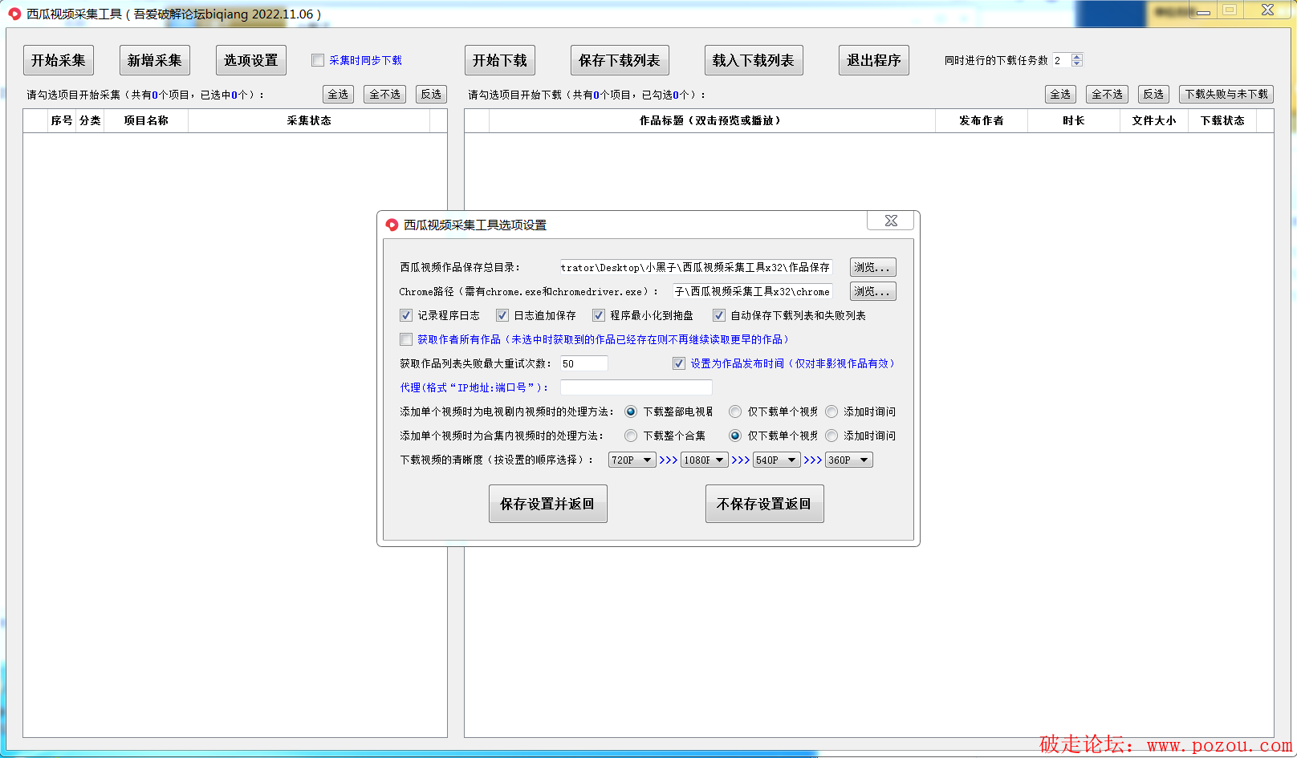1297x758 pixels.
Task: Click 保存设置并返回 button
Action: point(547,504)
